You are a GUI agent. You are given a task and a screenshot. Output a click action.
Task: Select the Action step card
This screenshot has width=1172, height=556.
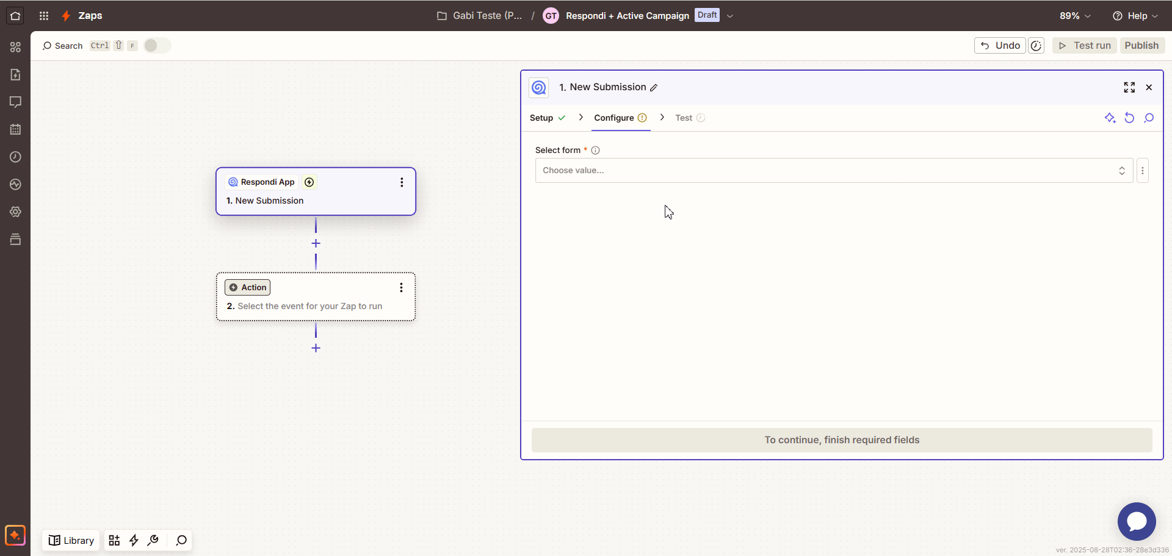(x=316, y=297)
